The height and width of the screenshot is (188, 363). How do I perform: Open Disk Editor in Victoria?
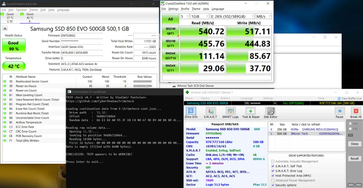(270, 113)
